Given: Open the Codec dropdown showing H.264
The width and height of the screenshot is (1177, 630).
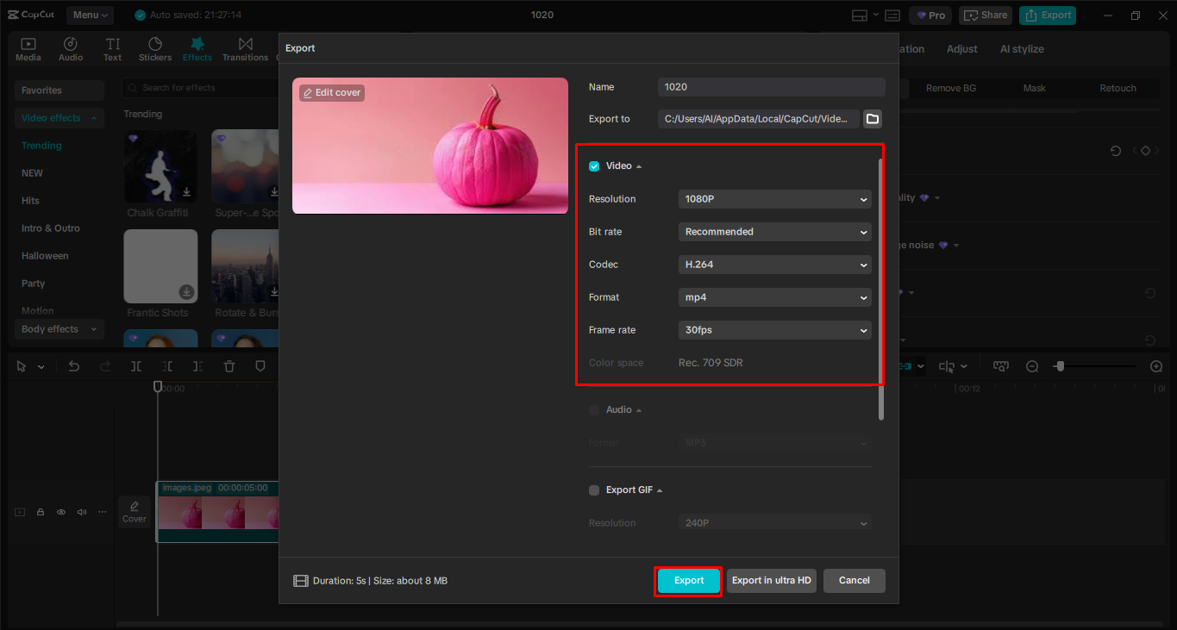Looking at the screenshot, I should coord(773,264).
